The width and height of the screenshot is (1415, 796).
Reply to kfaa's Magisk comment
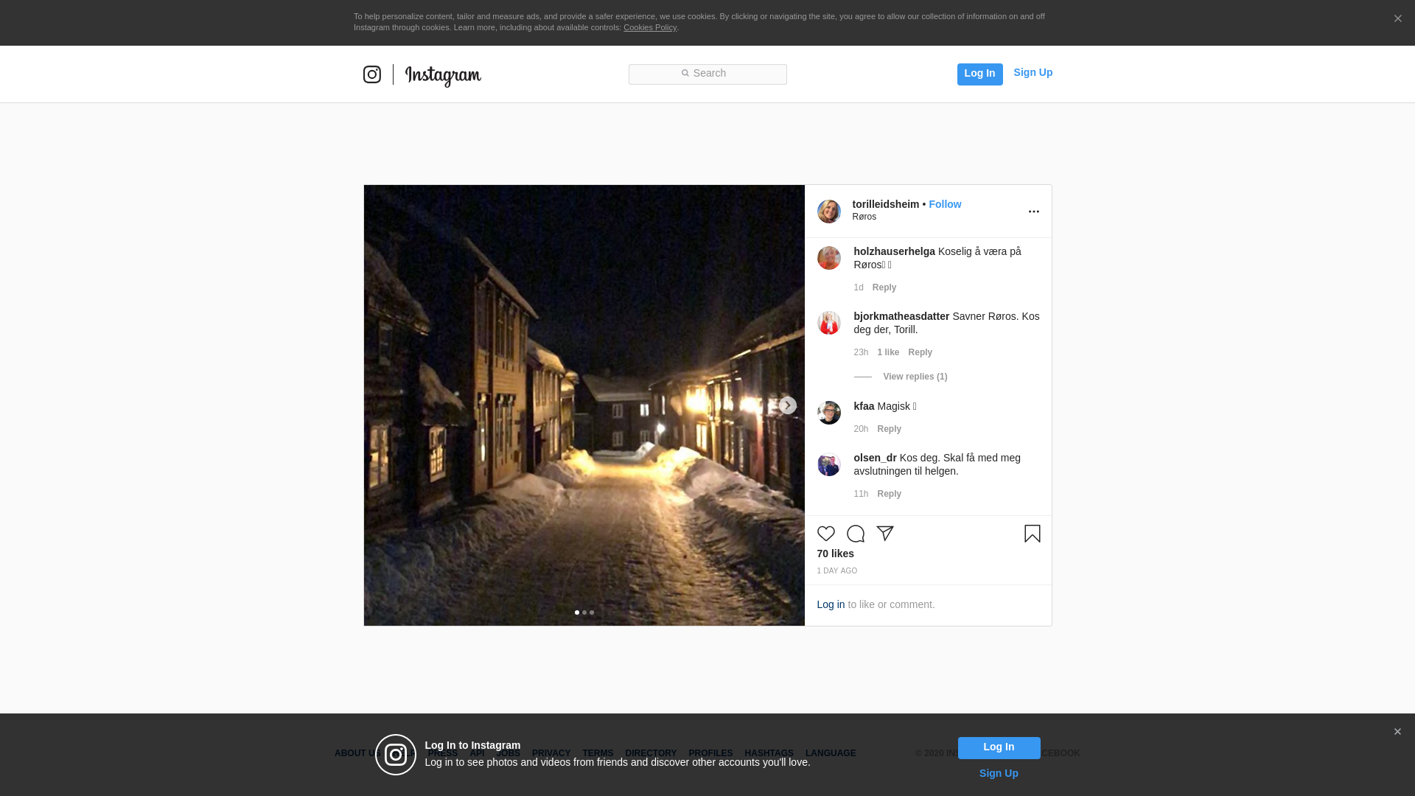pos(890,429)
